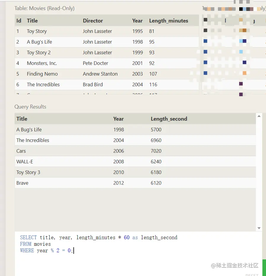Click the number 60 in the query
The height and width of the screenshot is (276, 266).
click(x=127, y=237)
